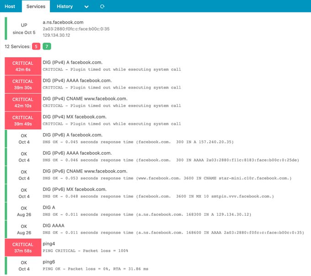
Task: Open DIG (IPv6) AAAA facebook.com. service
Action: click(x=77, y=153)
